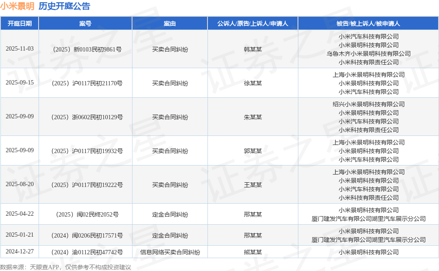The width and height of the screenshot is (439, 271).
Task: Click defendant 绍兴小米景明科技有限公司
Action: [x=368, y=105]
